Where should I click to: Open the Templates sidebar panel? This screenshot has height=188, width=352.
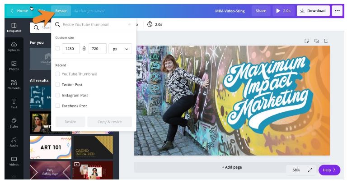tap(14, 28)
